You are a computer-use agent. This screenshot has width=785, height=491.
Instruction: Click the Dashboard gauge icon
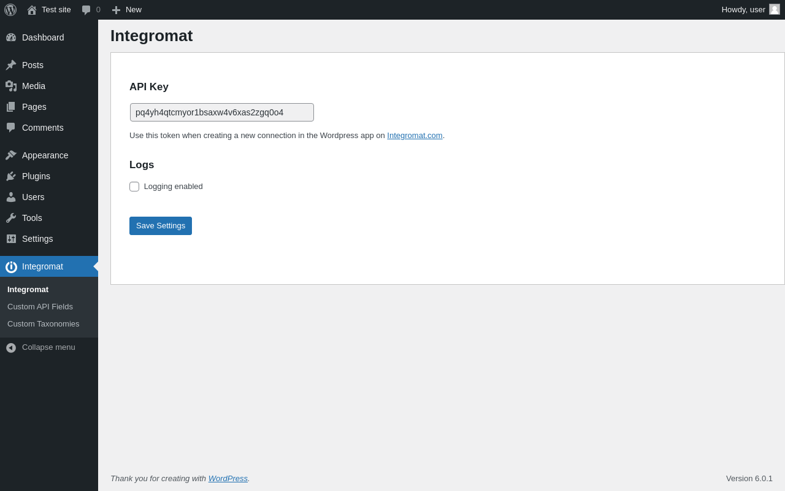[x=11, y=37]
